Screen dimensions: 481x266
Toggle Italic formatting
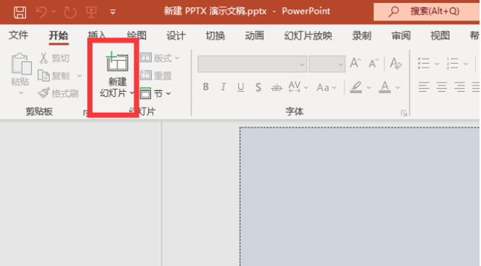tap(224, 87)
